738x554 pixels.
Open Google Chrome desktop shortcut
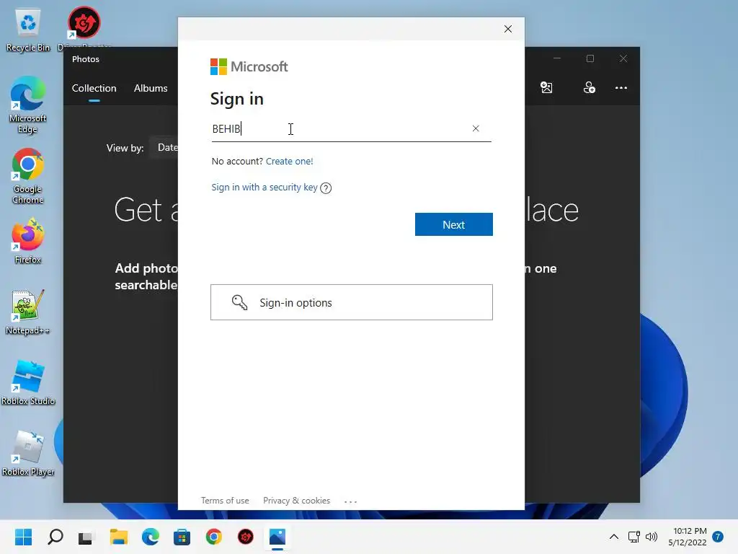tap(28, 176)
